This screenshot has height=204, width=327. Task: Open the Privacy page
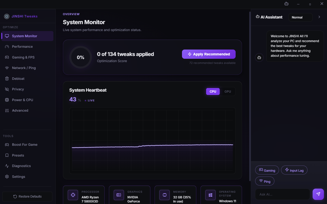27,89
